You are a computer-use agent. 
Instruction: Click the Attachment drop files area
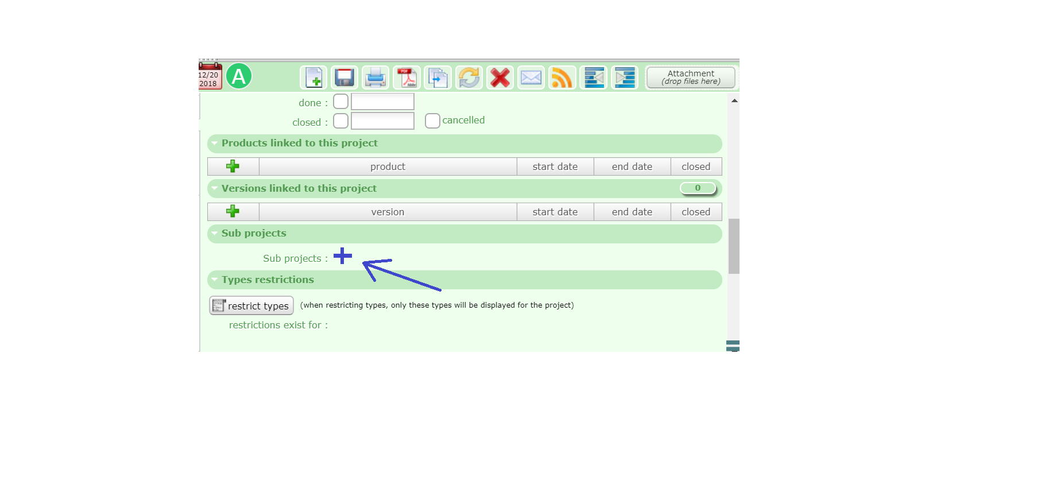pyautogui.click(x=691, y=77)
